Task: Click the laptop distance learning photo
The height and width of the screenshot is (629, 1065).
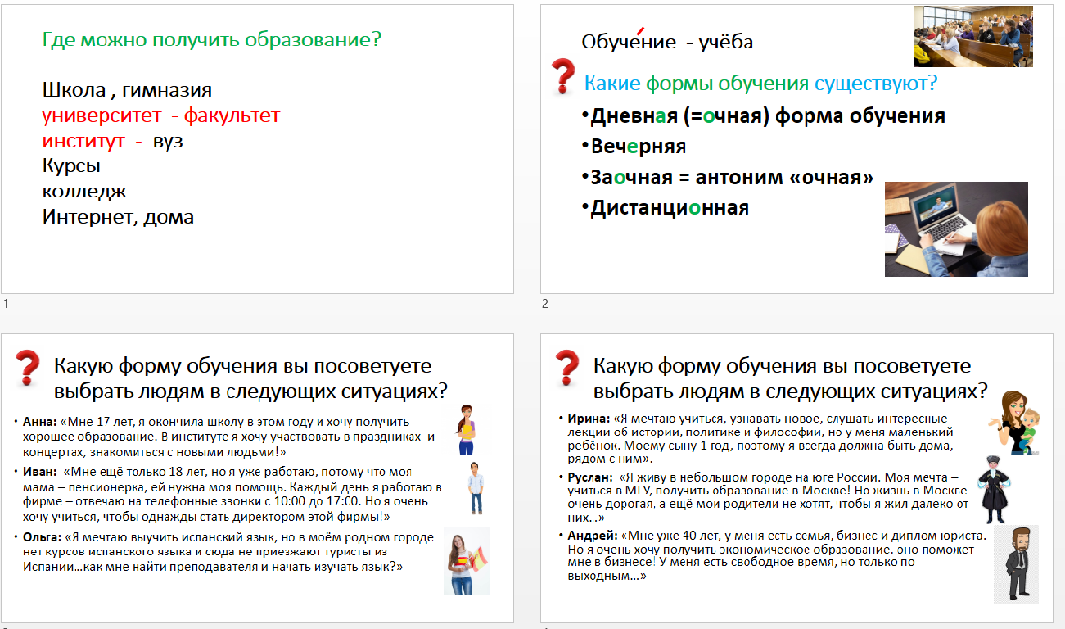Action: pos(955,229)
